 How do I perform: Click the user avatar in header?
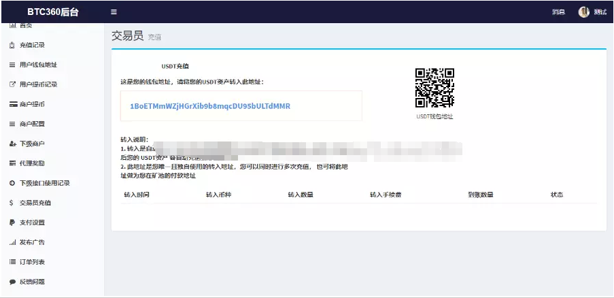click(583, 12)
